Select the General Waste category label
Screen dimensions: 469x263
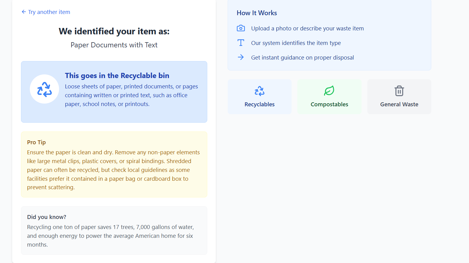point(399,104)
